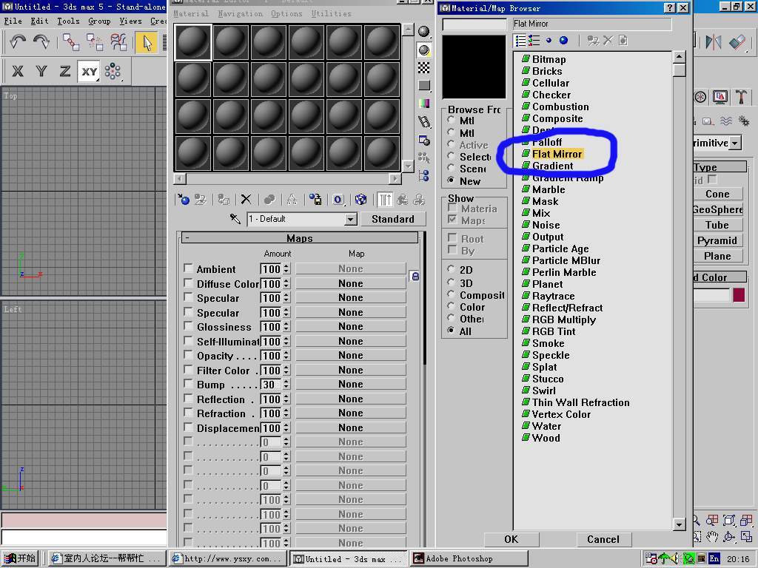Screen dimensions: 758x568
Task: Click Reset Map/Mtl X icon
Action: pos(246,199)
